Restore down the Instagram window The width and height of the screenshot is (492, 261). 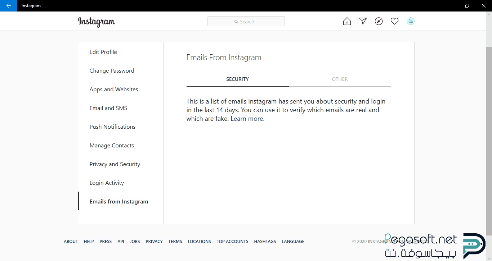coord(467,6)
